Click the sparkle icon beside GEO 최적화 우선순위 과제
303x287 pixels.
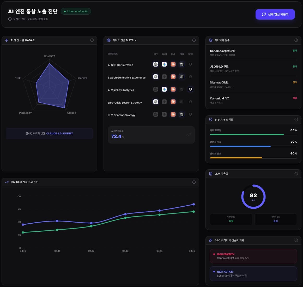[x=211, y=240]
